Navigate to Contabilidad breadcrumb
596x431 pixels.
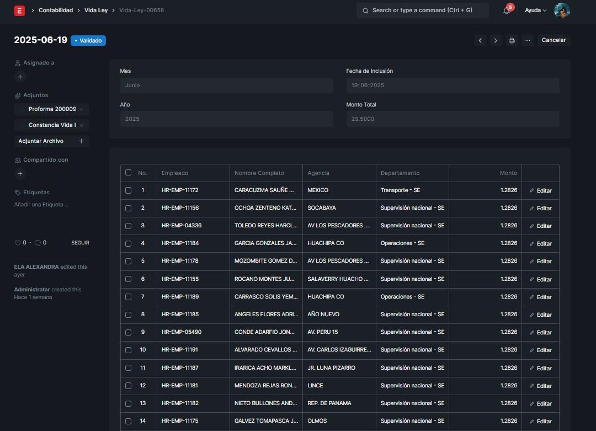(56, 10)
